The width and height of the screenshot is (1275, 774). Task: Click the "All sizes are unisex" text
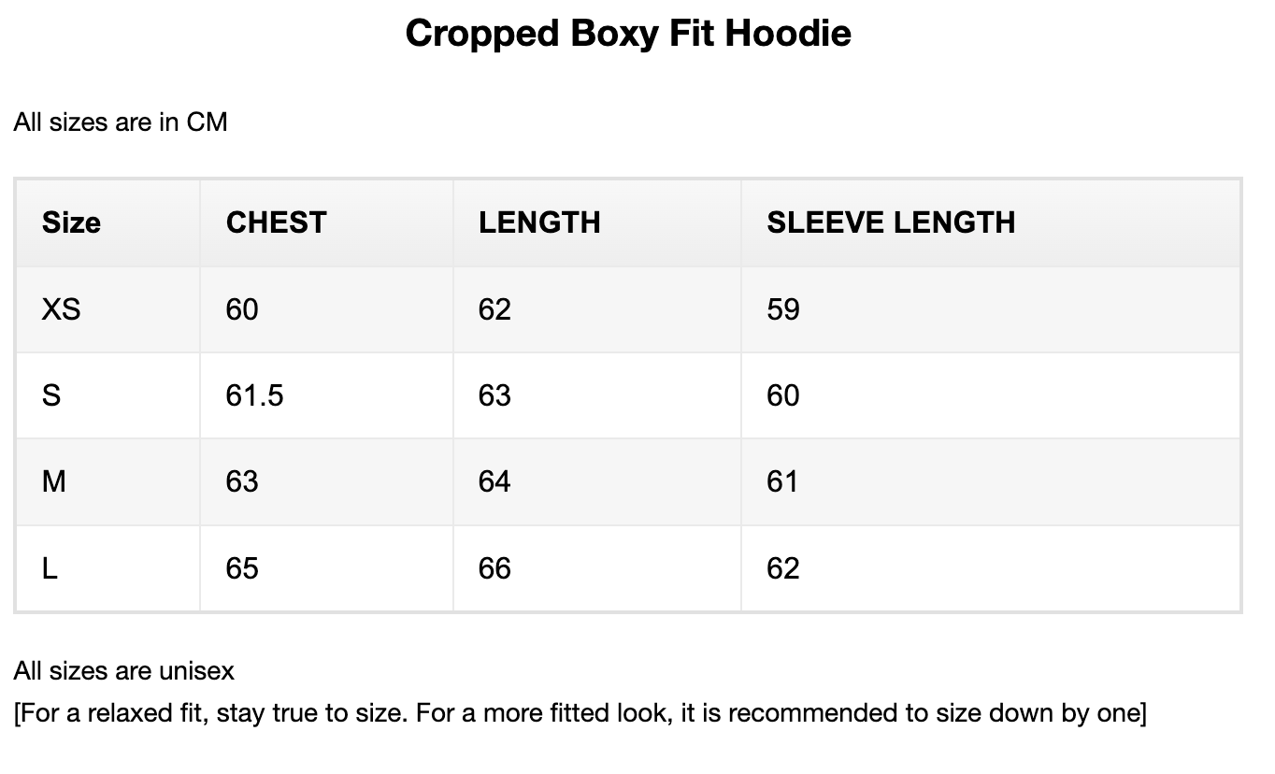click(x=124, y=670)
